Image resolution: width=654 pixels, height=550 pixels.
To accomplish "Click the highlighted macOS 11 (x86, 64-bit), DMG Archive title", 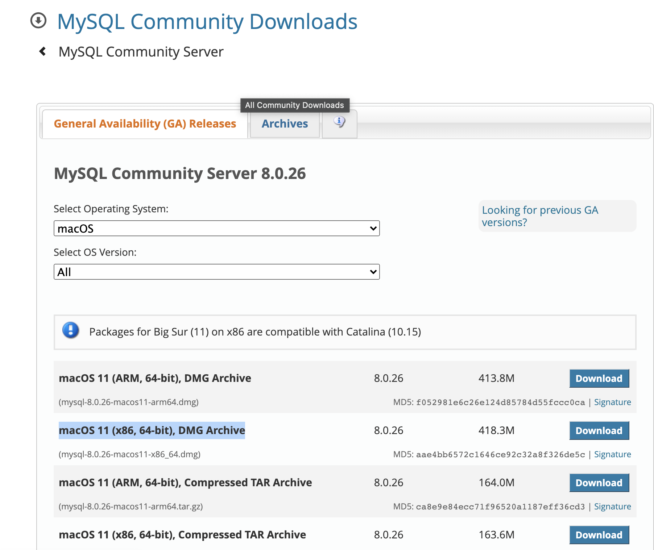I will [152, 430].
